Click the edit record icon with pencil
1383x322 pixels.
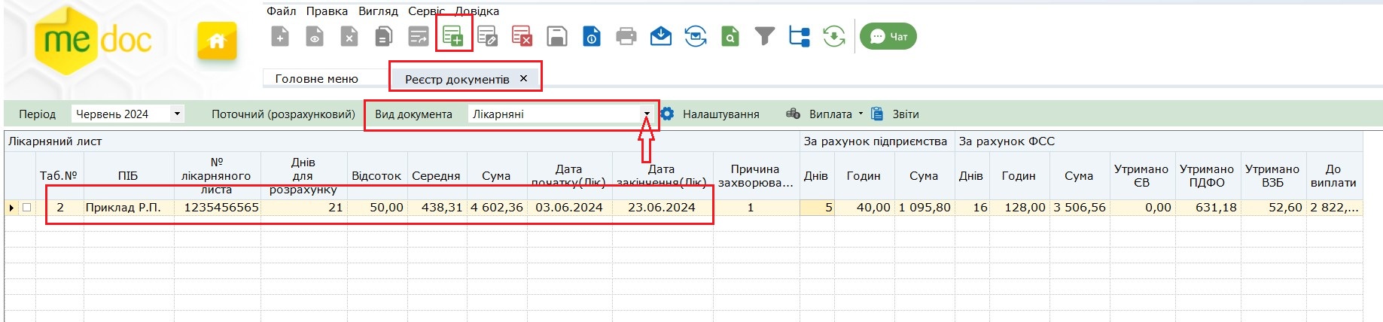pos(487,36)
